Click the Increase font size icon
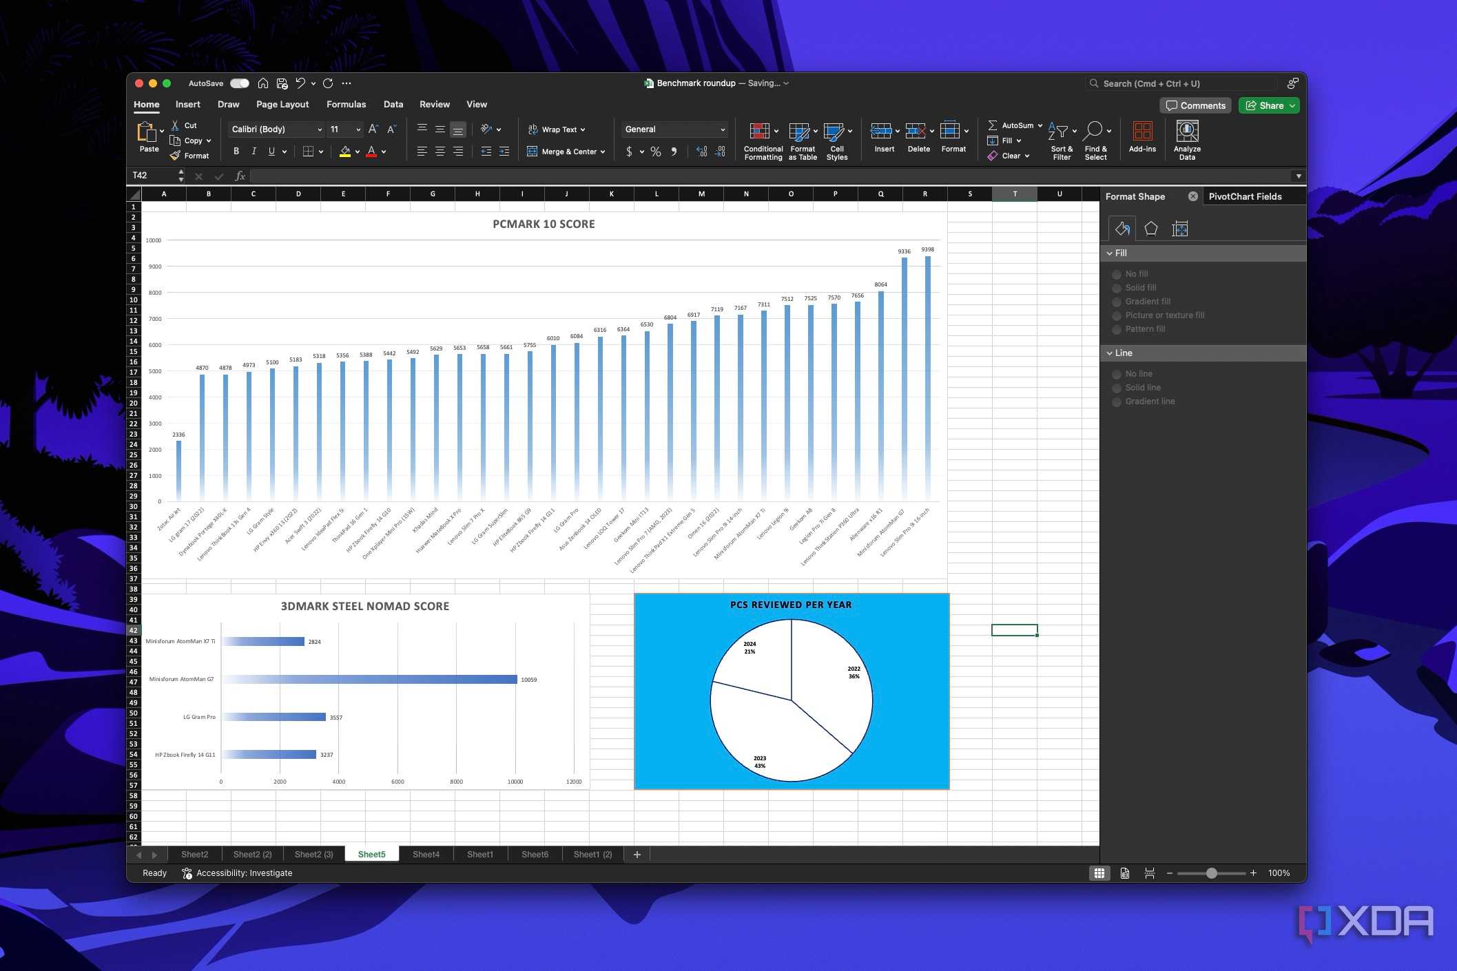The image size is (1457, 971). [373, 129]
